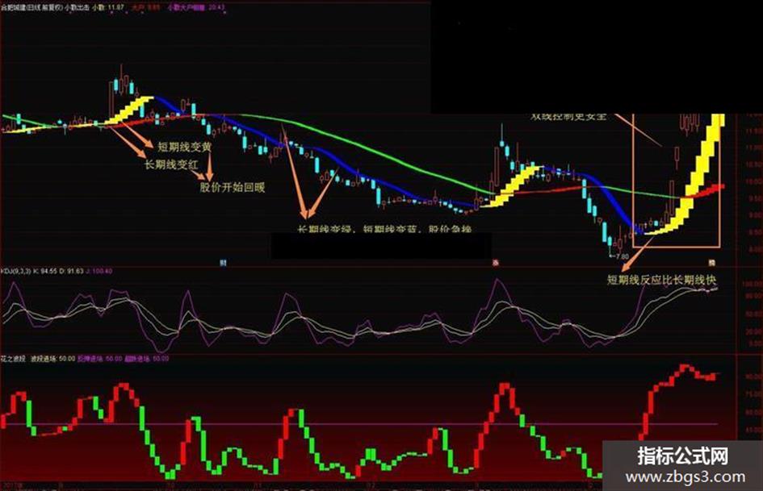Click the stock title label at top left

[32, 8]
